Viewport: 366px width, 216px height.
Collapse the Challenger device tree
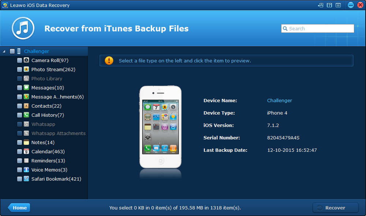click(x=4, y=51)
